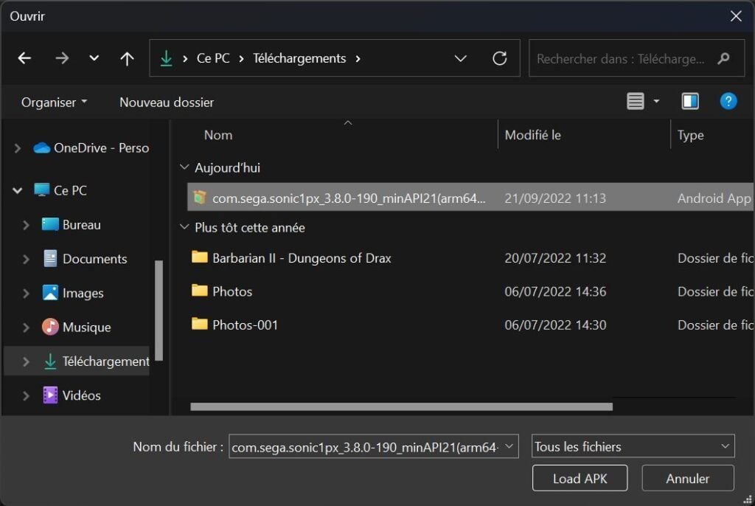Open the Organiser menu
Image resolution: width=755 pixels, height=506 pixels.
coord(54,103)
